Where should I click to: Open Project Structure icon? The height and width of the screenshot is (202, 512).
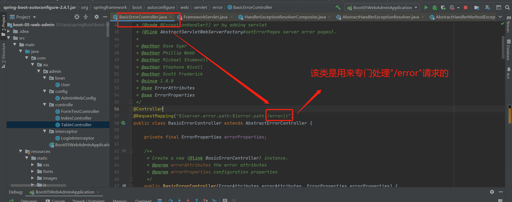click(477, 7)
